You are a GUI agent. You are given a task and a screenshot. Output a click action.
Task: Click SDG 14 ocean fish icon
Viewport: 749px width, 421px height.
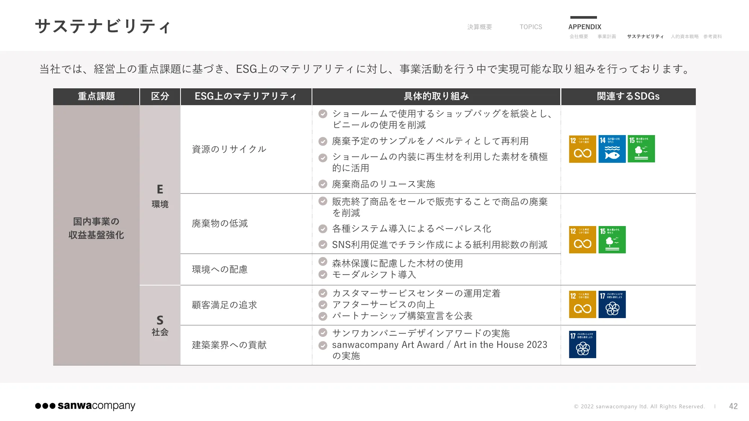(x=612, y=149)
